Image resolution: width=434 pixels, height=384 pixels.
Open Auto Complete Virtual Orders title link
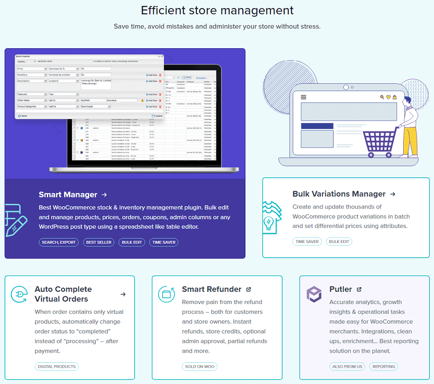63,294
